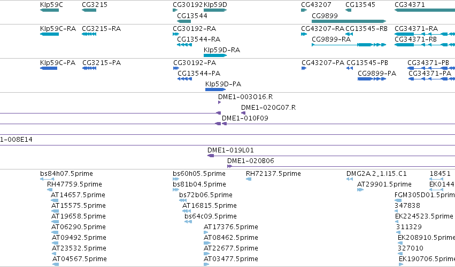Screen dimensions: 455x267
Task: Click the CG43207 gene label
Action: (x=316, y=5)
